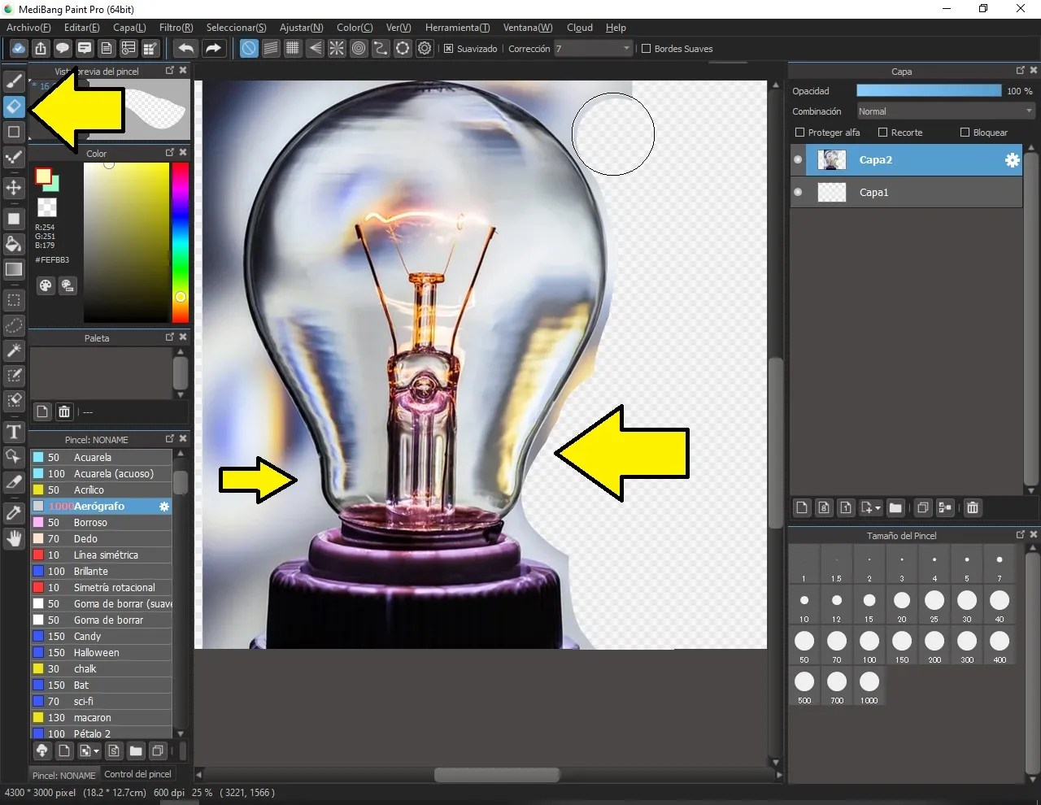Close the Color panel
The width and height of the screenshot is (1041, 805).
click(x=183, y=152)
